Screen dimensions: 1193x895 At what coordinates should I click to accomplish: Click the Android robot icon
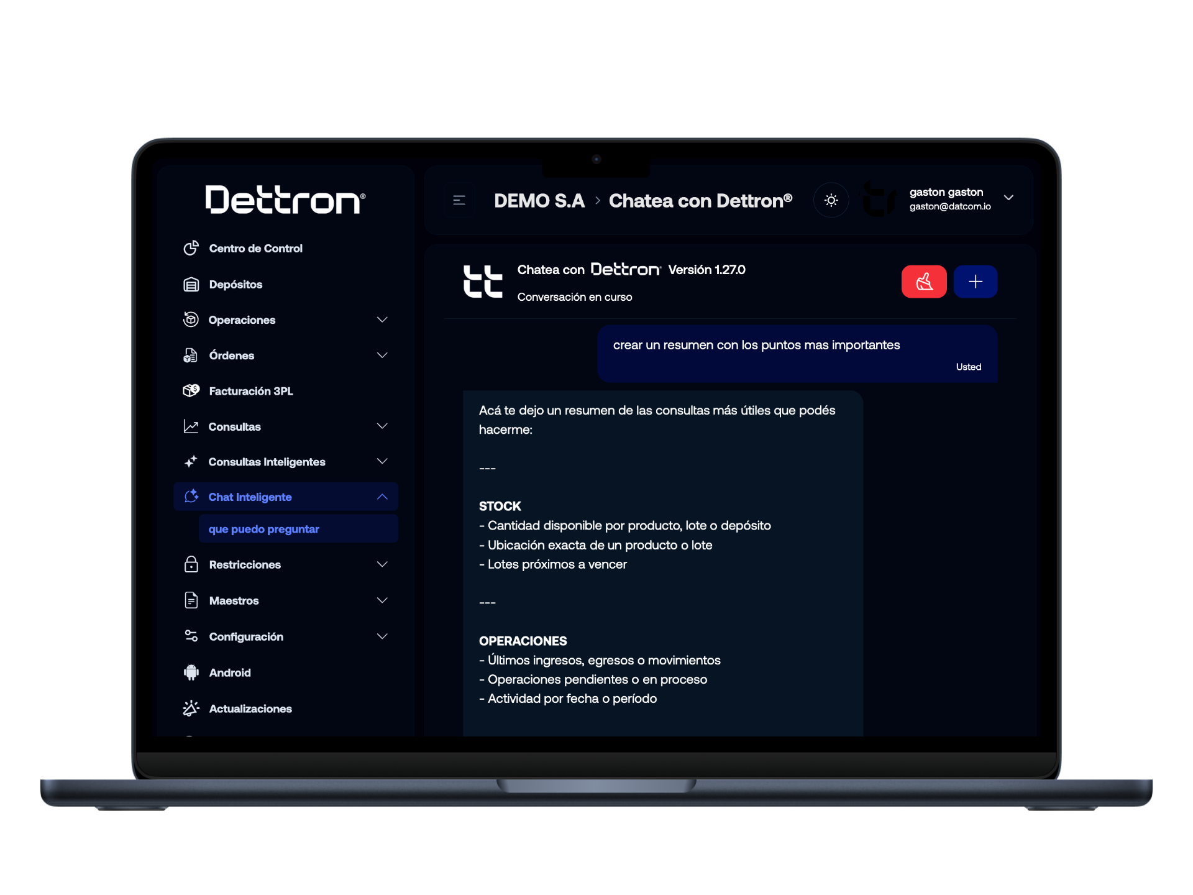(191, 672)
